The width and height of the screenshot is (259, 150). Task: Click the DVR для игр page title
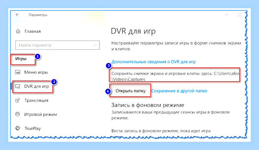pyautogui.click(x=133, y=31)
